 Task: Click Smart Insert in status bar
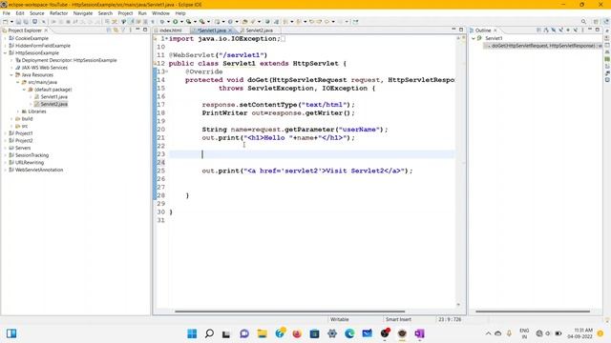398,319
